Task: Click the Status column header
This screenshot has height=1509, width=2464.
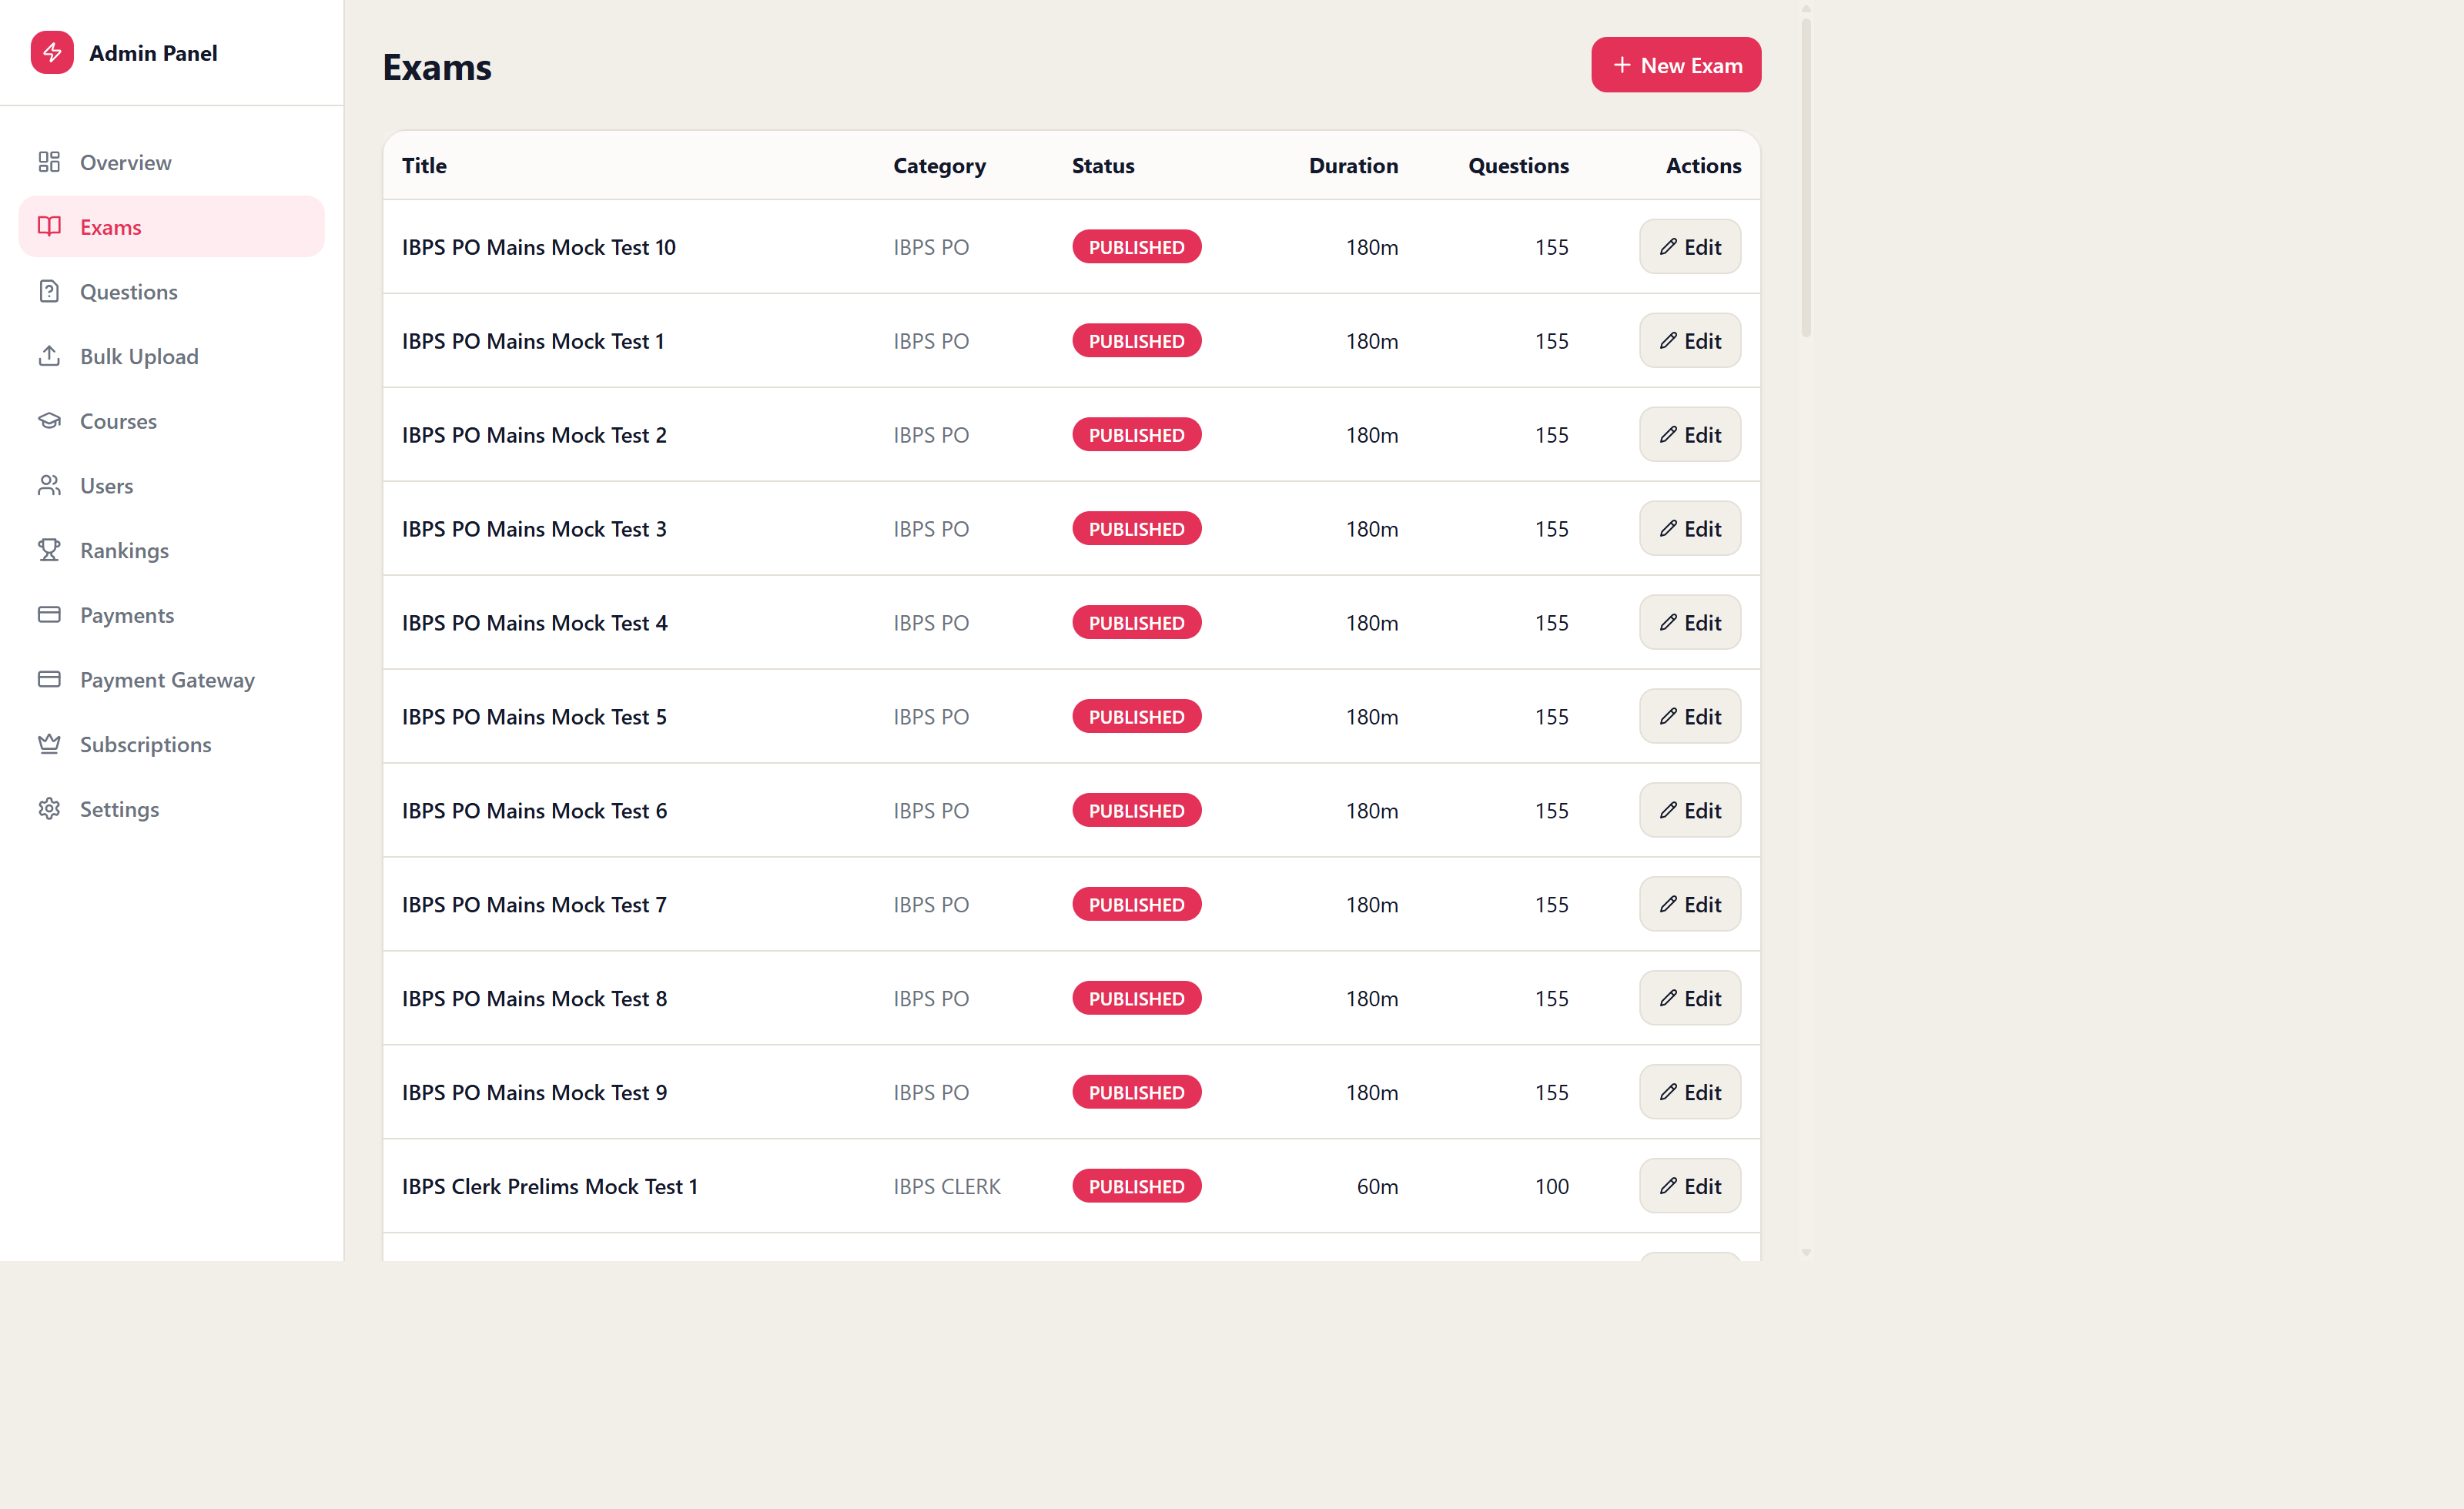Action: tap(1103, 166)
